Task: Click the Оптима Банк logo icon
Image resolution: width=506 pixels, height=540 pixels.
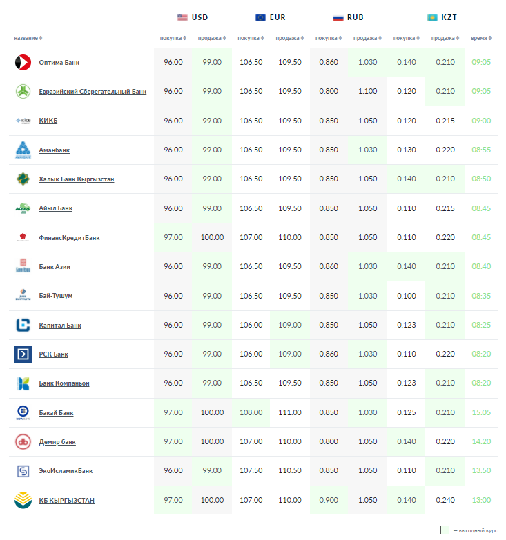Action: 23,62
